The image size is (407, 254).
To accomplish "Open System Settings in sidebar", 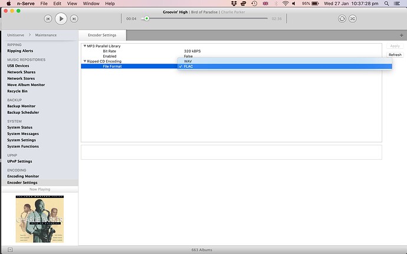I will pyautogui.click(x=22, y=140).
